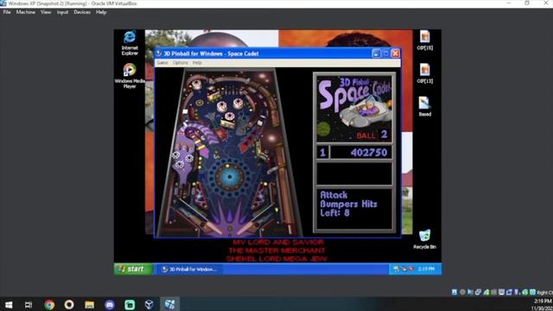This screenshot has width=553, height=311.
Task: Click the BALL 2 indicator
Action: 372,135
